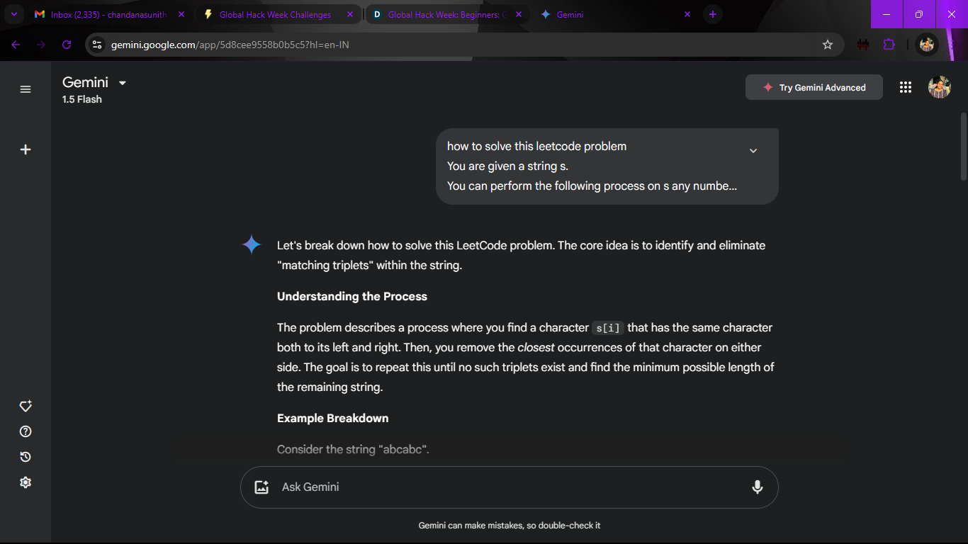Switch to the Gmail Inbox tab
Screen dimensions: 968x544
pyautogui.click(x=108, y=14)
